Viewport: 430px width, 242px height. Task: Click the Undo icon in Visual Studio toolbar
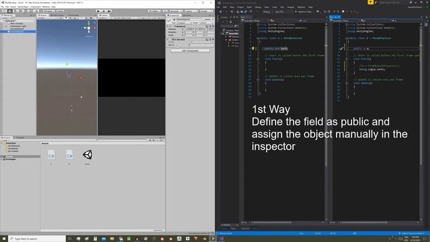click(251, 12)
